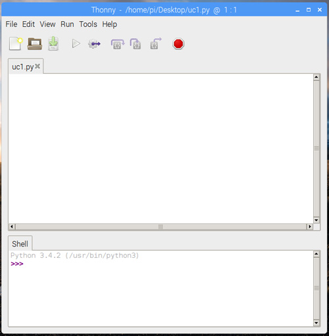The image size is (329, 336).
Task: Open a file using the folder icon
Action: tap(35, 44)
